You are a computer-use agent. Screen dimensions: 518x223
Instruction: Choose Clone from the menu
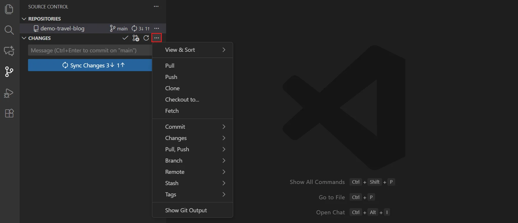coord(192,88)
